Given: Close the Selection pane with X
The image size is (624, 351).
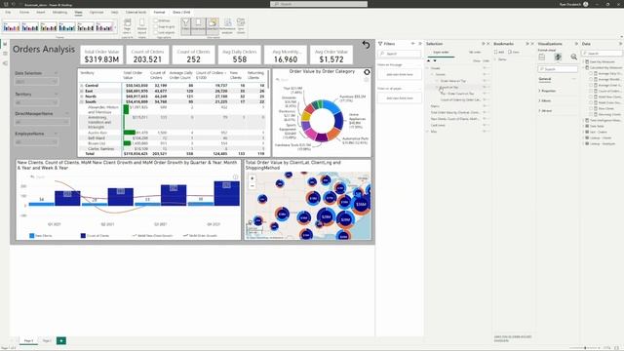Looking at the screenshot, I should [488, 43].
